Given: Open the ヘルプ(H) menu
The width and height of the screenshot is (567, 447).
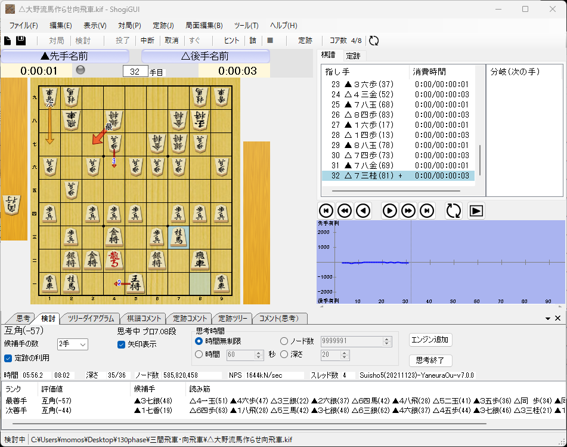Looking at the screenshot, I should point(284,25).
